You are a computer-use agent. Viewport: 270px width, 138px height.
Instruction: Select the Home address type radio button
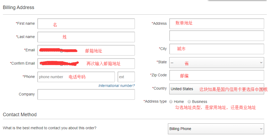point(171,102)
